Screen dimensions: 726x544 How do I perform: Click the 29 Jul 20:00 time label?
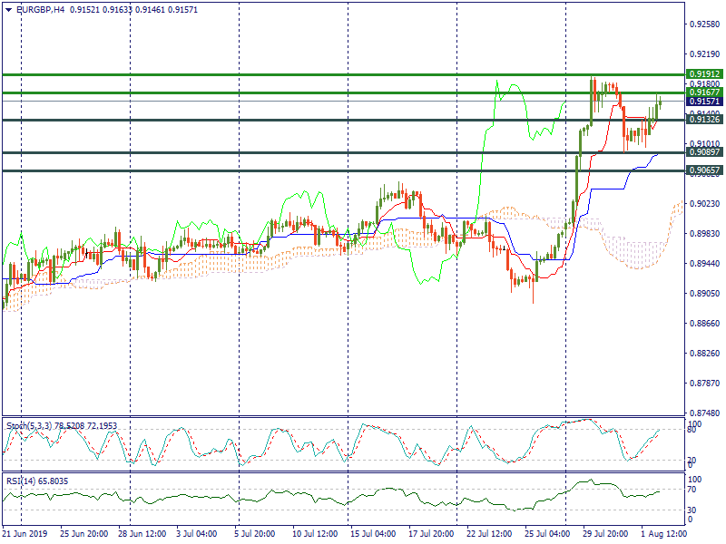[606, 535]
